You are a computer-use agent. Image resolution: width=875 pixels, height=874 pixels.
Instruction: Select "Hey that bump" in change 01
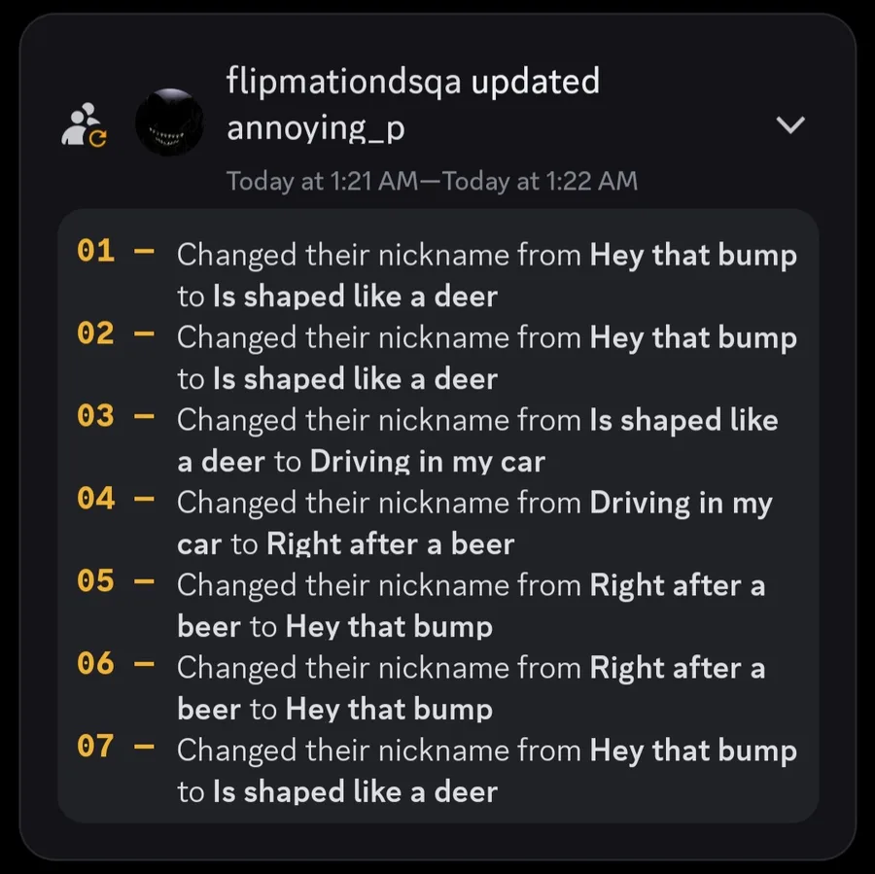point(693,256)
